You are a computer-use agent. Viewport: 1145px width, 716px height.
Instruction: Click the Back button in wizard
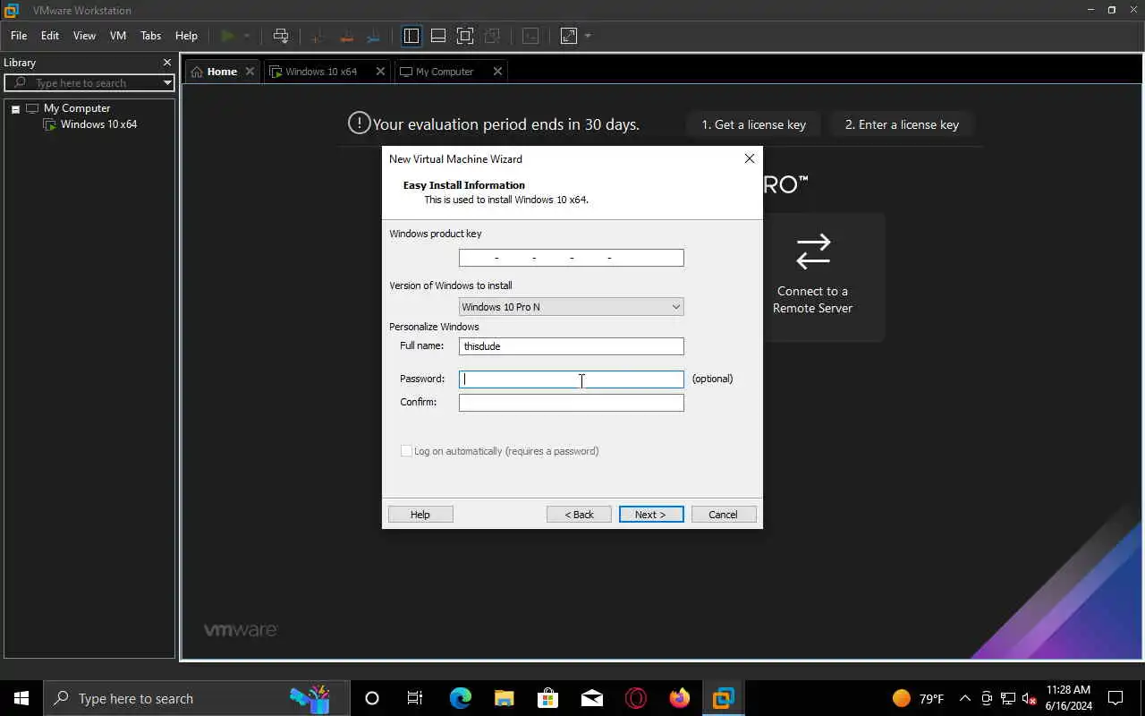pos(579,515)
